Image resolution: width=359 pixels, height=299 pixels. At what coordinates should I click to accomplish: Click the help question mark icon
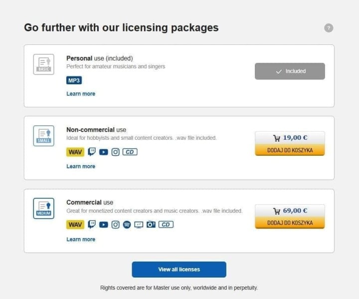coord(329,28)
